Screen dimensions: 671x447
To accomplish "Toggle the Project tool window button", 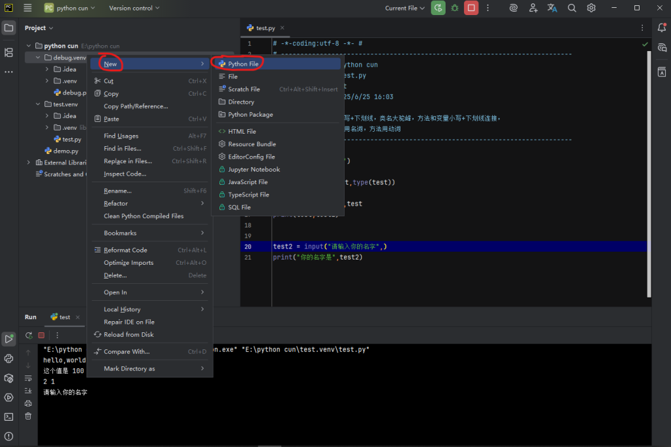I will click(x=9, y=28).
